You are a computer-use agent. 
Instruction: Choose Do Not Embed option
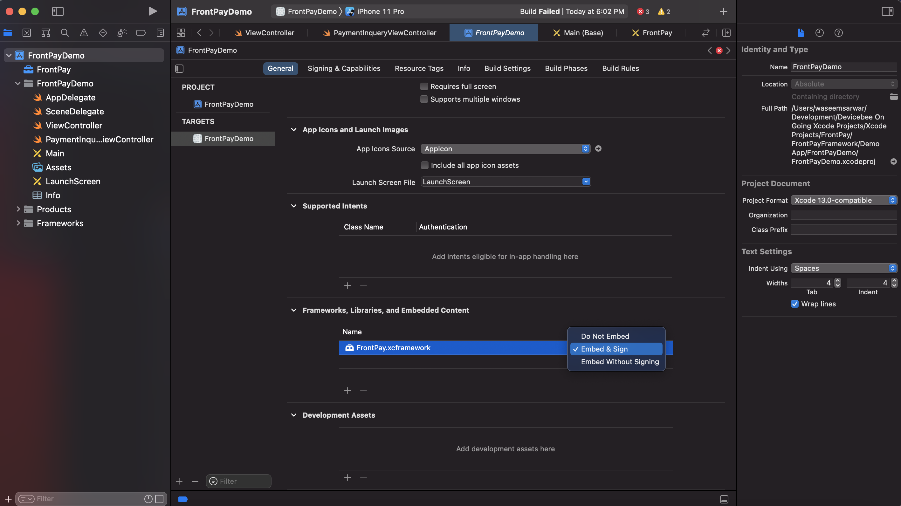tap(605, 336)
